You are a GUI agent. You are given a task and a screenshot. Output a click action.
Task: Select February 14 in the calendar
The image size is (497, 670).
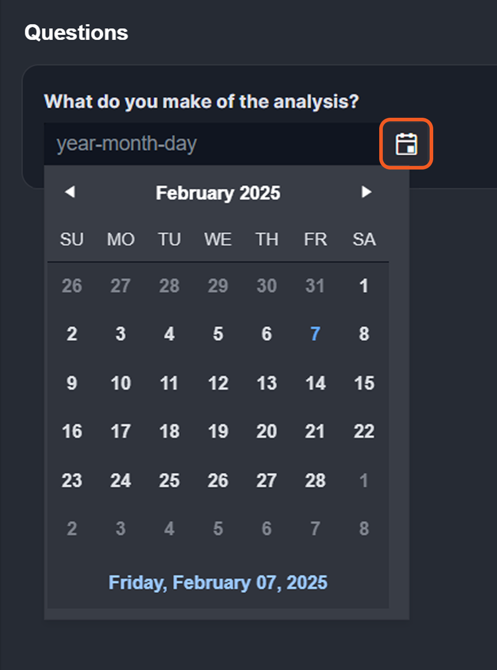click(x=315, y=383)
